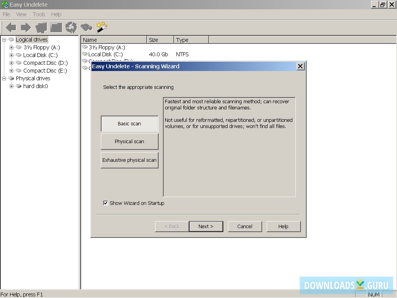Image resolution: width=397 pixels, height=298 pixels.
Task: Click the Refresh drives toolbar icon
Action: (x=71, y=27)
